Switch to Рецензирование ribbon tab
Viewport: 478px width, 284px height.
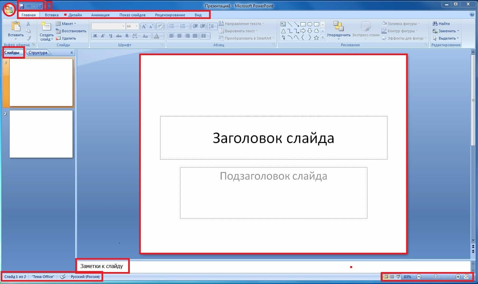(170, 15)
